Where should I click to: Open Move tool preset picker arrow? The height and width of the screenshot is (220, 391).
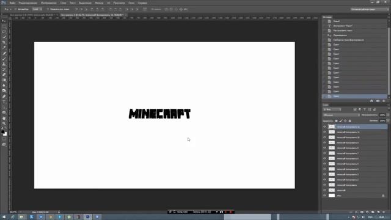tap(11, 9)
